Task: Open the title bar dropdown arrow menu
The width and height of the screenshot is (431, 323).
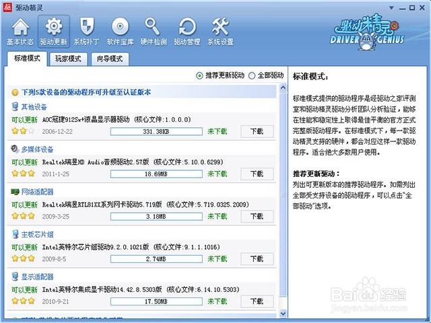Action: click(x=391, y=7)
